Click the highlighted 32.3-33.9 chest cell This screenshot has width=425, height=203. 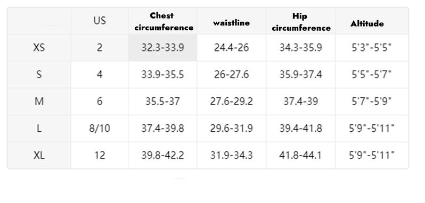[x=162, y=48]
